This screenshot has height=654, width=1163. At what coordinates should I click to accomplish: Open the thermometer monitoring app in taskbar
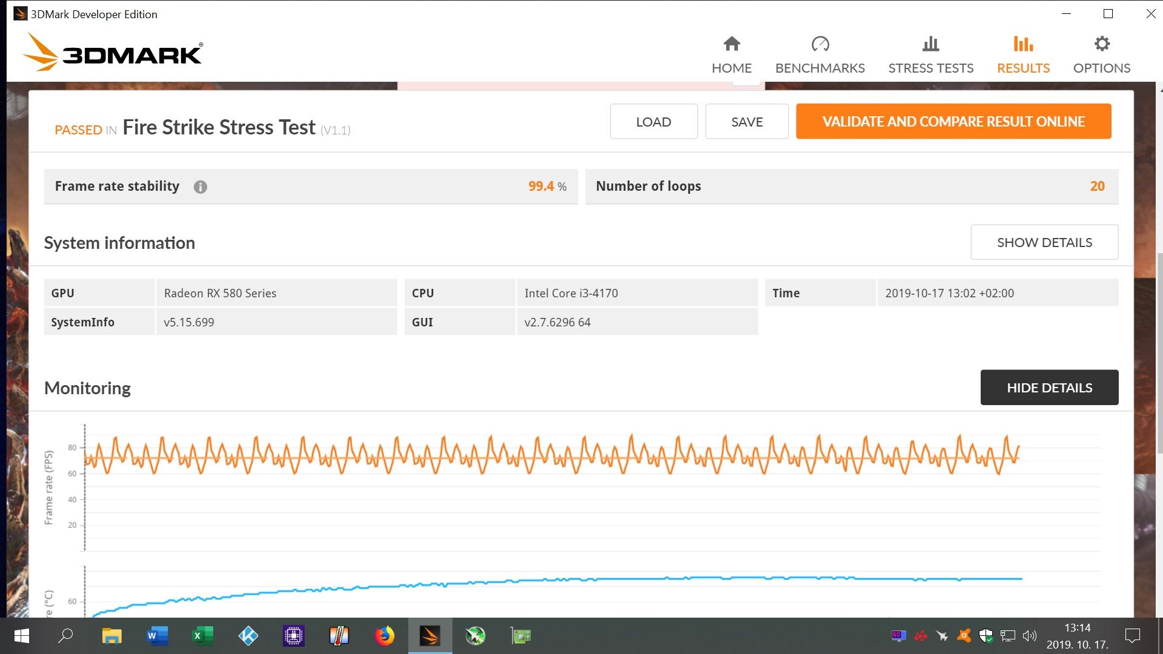[339, 636]
